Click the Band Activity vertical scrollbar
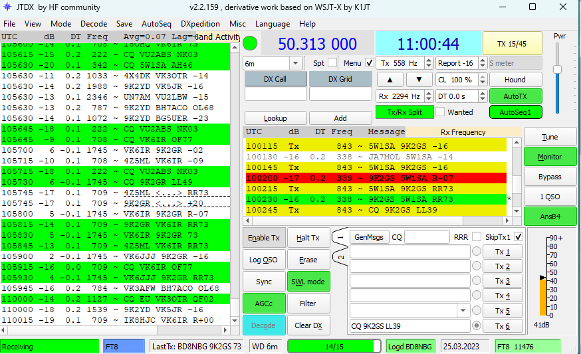The height and width of the screenshot is (354, 581). [235, 184]
